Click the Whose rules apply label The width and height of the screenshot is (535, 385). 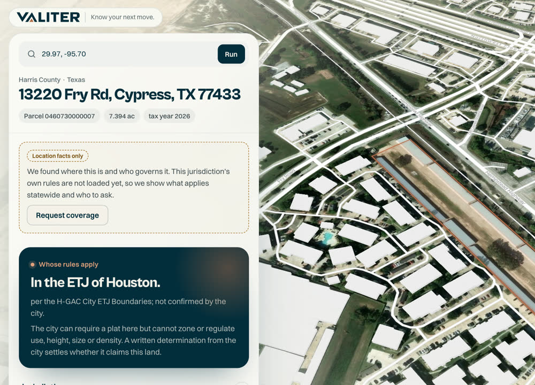[x=68, y=264]
